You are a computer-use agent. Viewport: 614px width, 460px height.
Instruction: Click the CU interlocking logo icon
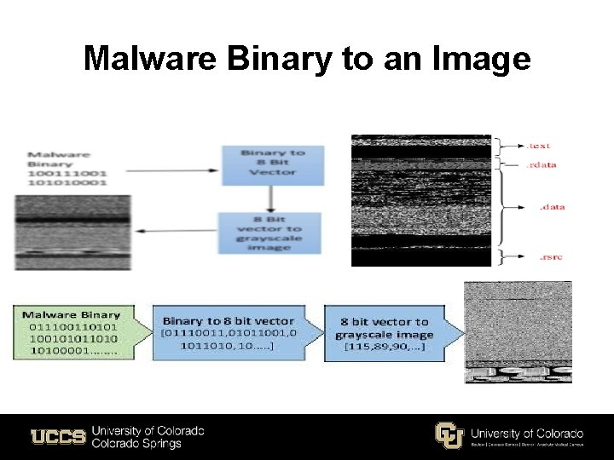[x=449, y=435]
